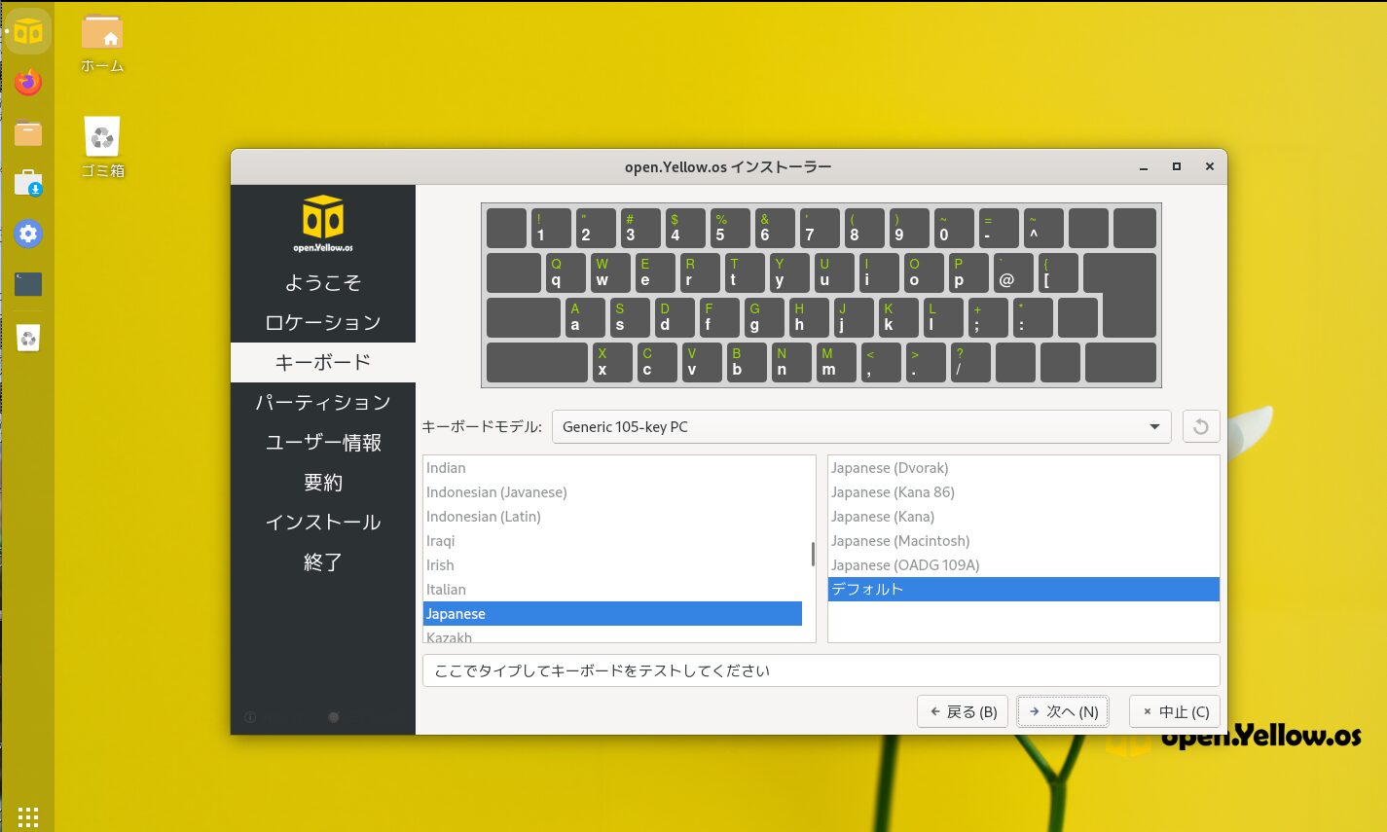This screenshot has width=1387, height=832.
Task: Click the layout list scrollbar handle
Action: (x=813, y=554)
